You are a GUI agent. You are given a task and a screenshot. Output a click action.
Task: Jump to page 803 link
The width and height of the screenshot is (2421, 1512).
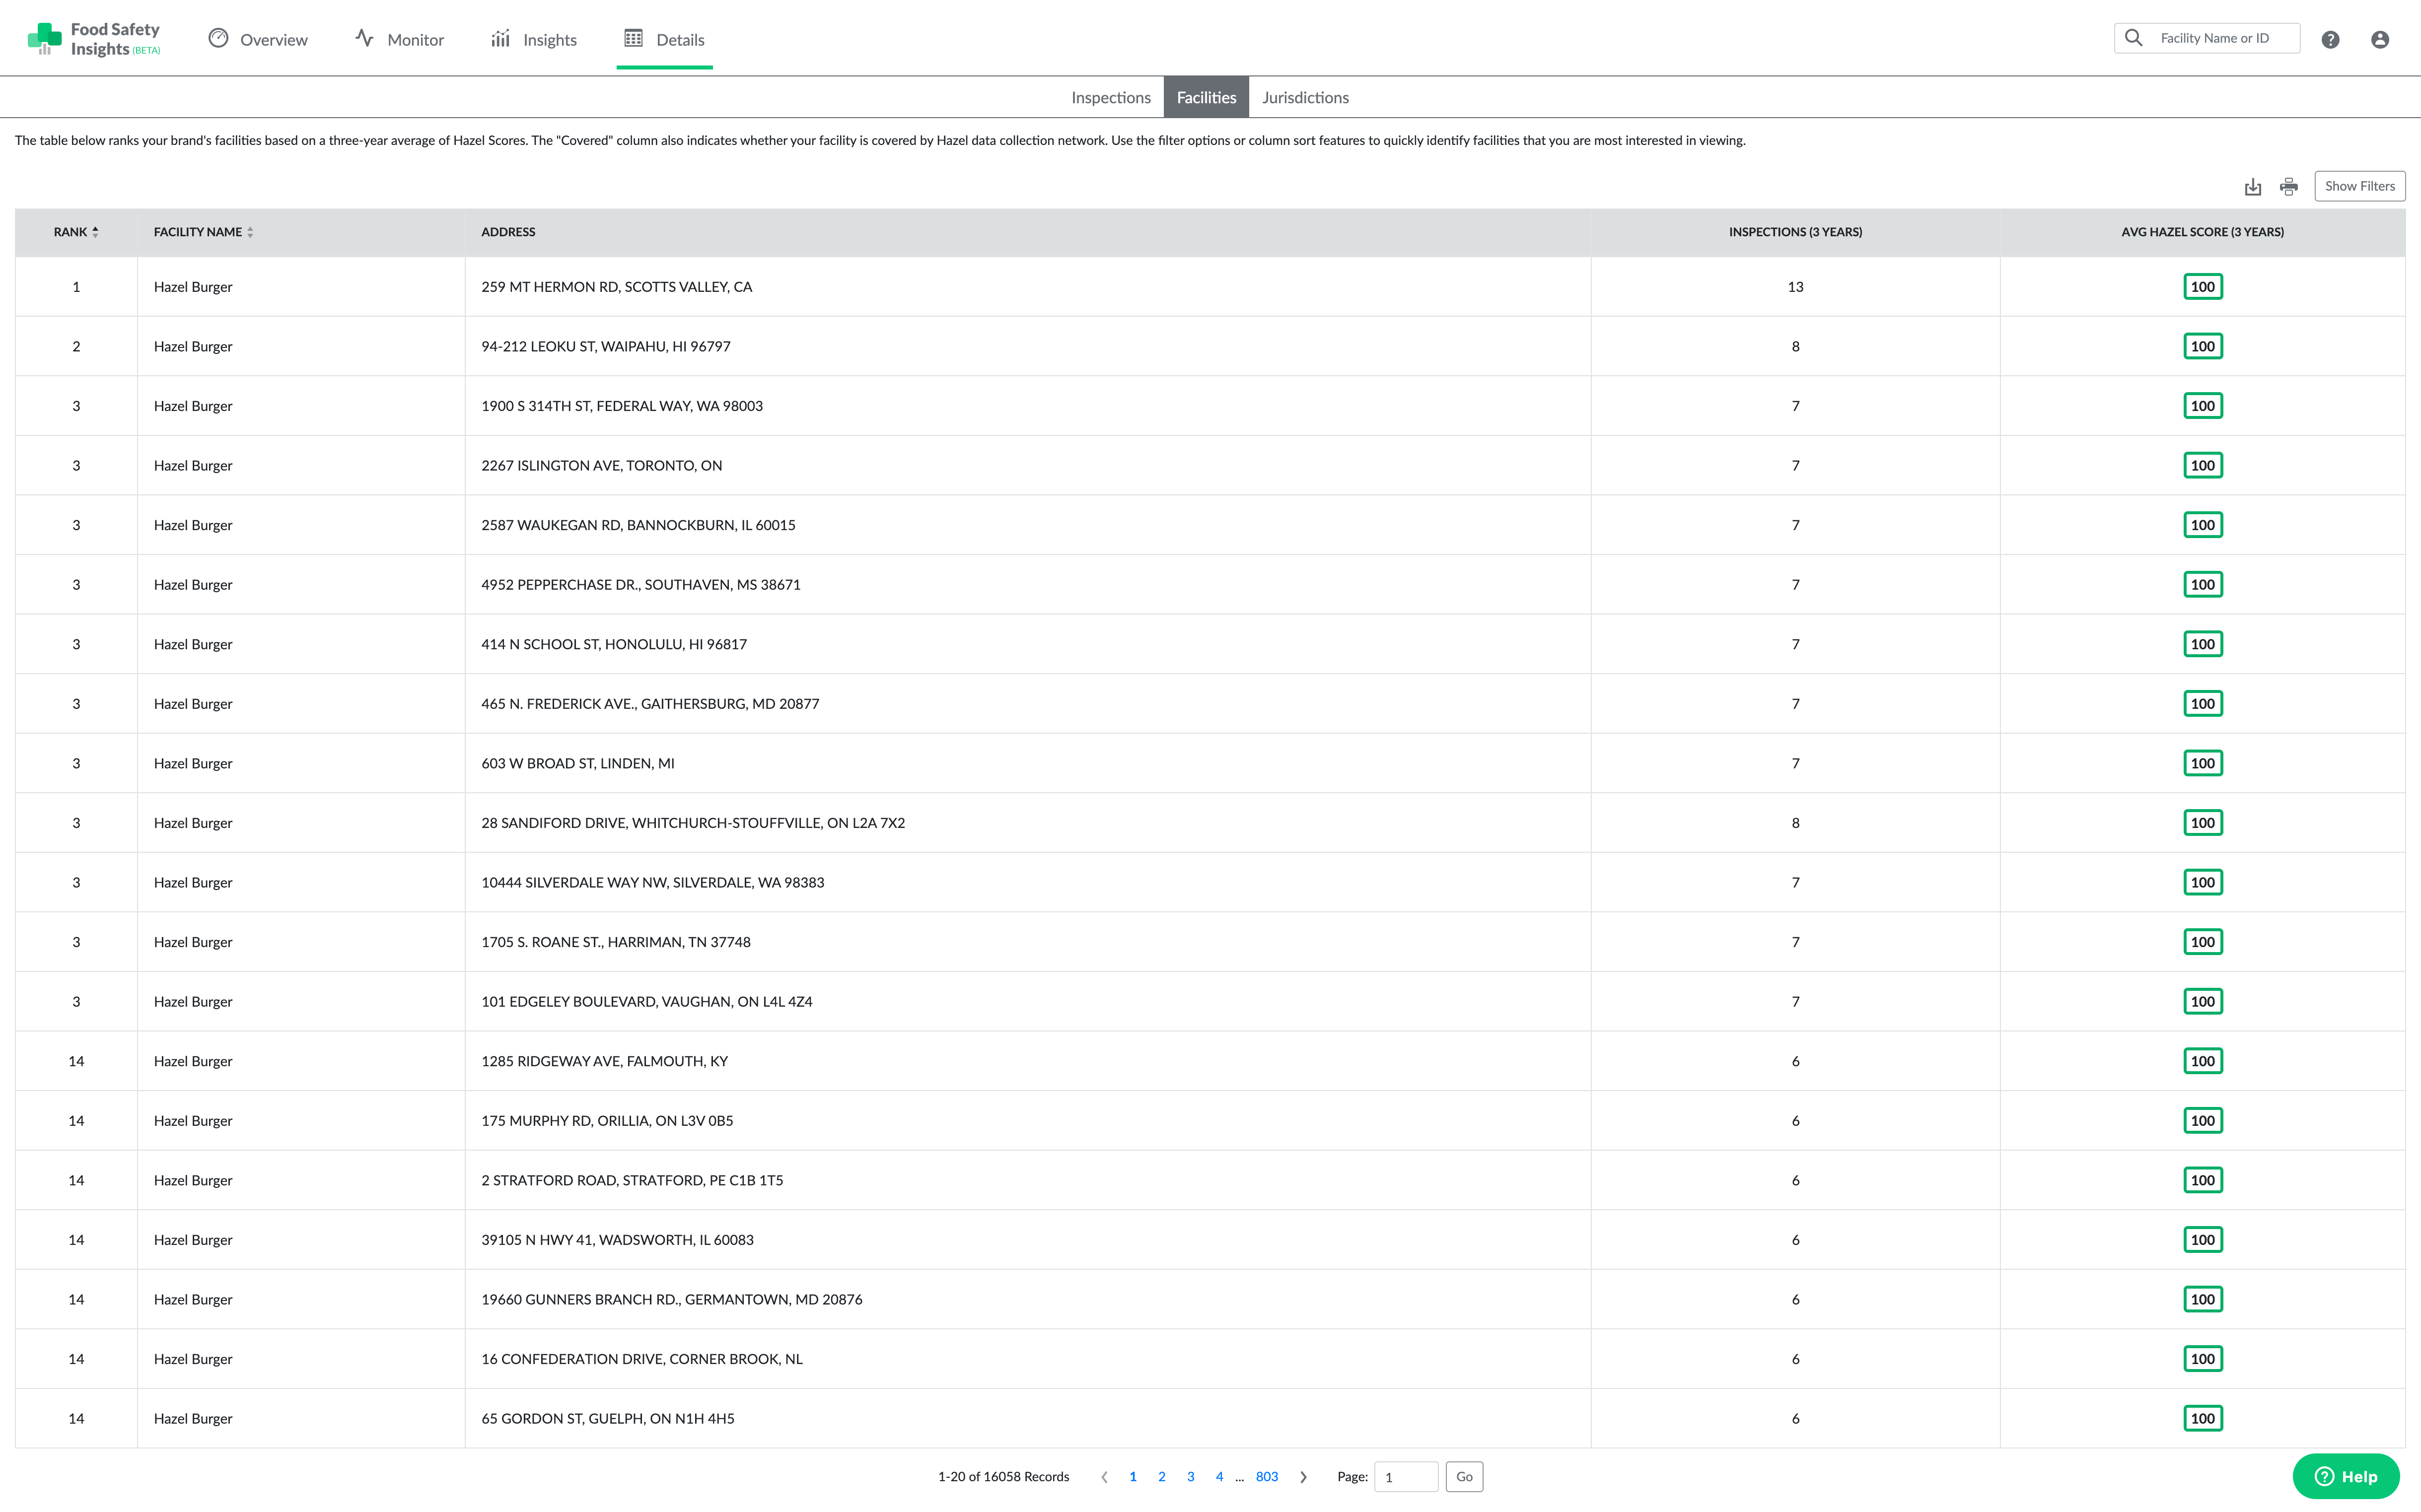coord(1266,1477)
